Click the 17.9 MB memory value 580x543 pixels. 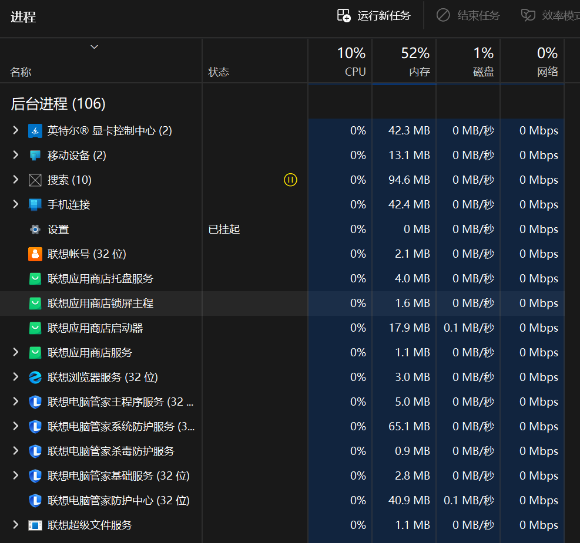pos(409,328)
